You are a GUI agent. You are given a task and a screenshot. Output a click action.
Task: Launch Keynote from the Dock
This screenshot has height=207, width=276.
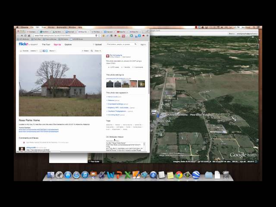[x=93, y=175]
